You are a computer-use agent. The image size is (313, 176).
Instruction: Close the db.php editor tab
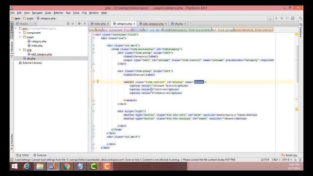click(x=185, y=24)
